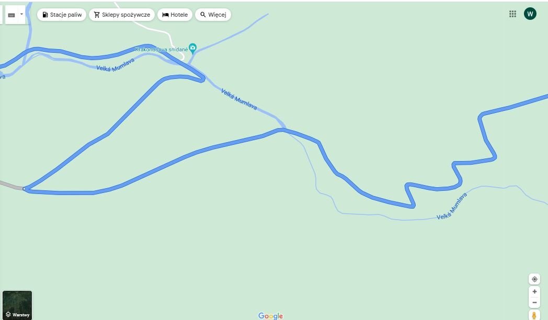Viewport: 548px width, 320px height.
Task: Zoom out with the minus button
Action: tap(534, 302)
